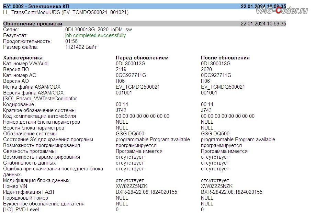Click the underlined "Обновление прошивки" heading

point(32,24)
